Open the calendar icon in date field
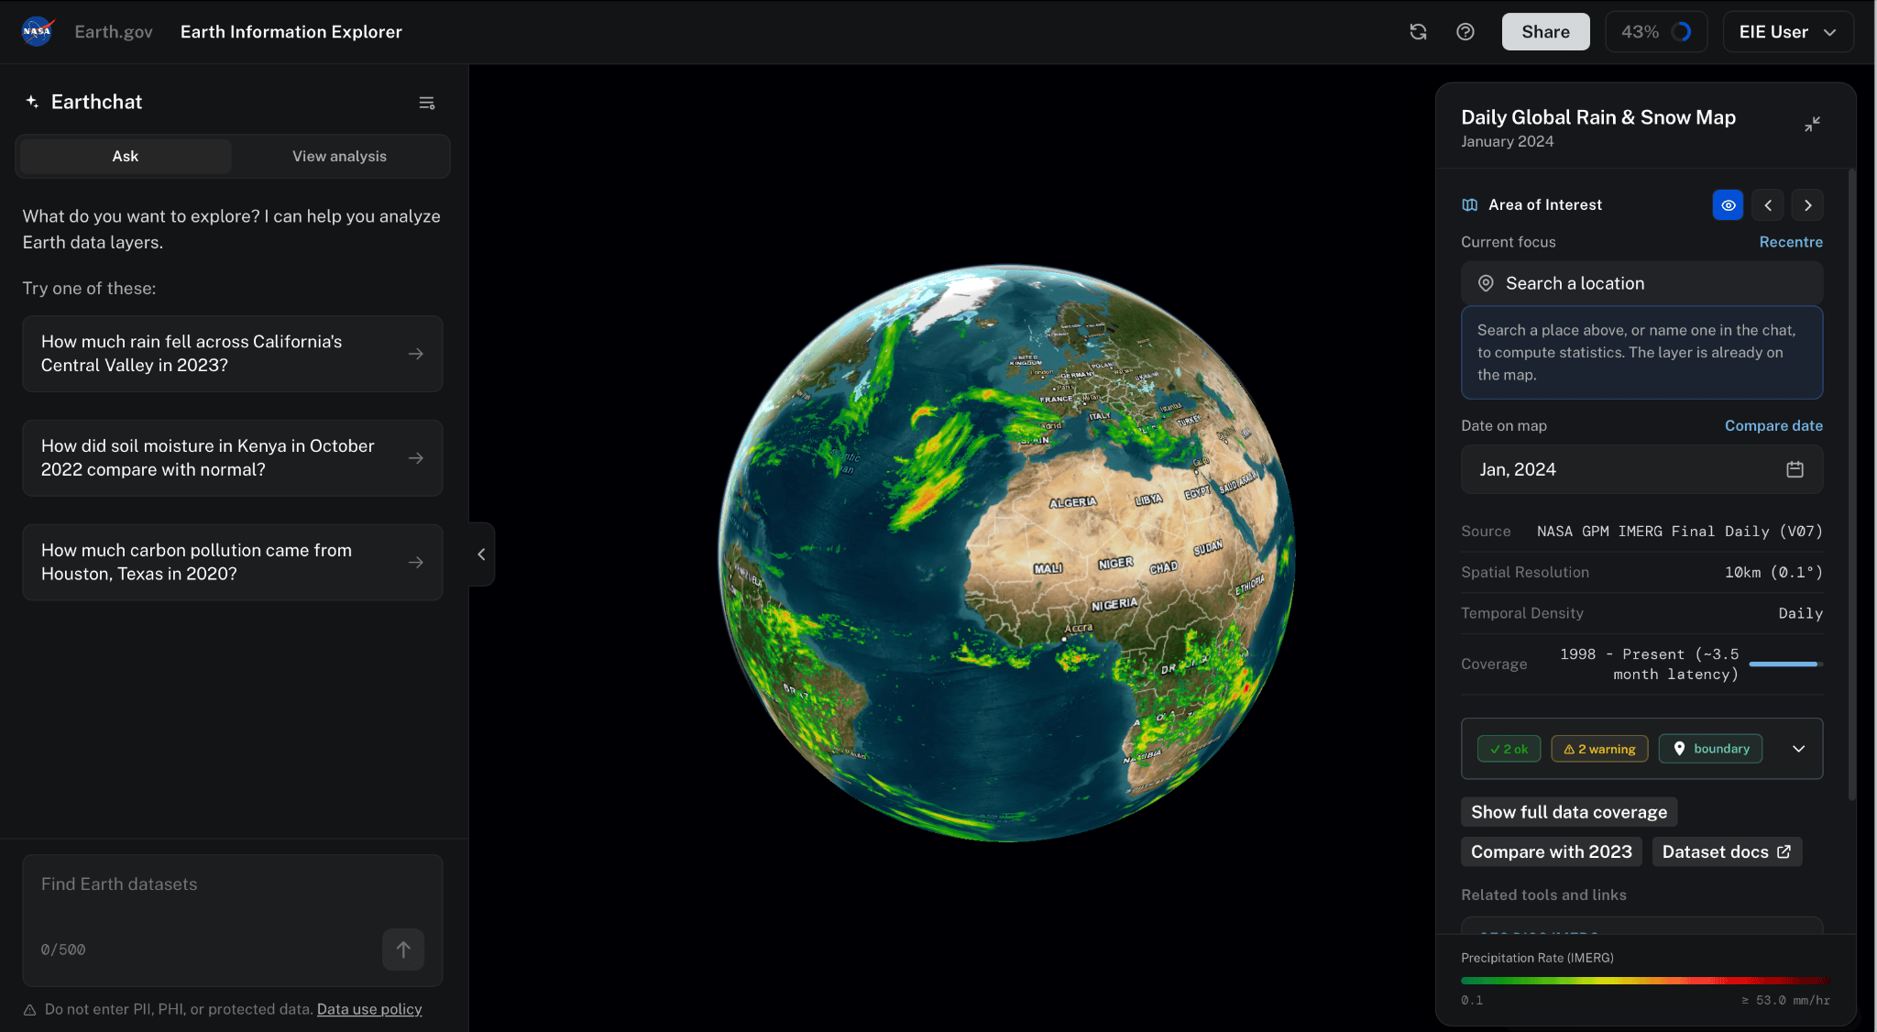 tap(1795, 469)
